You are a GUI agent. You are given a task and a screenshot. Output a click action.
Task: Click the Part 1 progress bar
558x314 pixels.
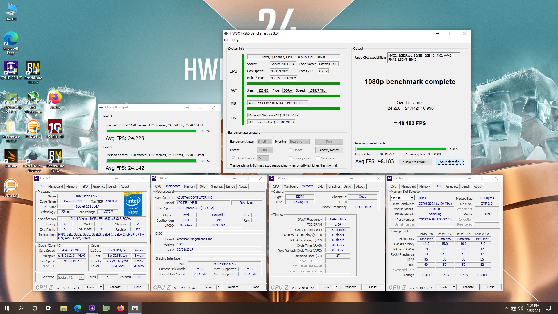tap(151, 131)
